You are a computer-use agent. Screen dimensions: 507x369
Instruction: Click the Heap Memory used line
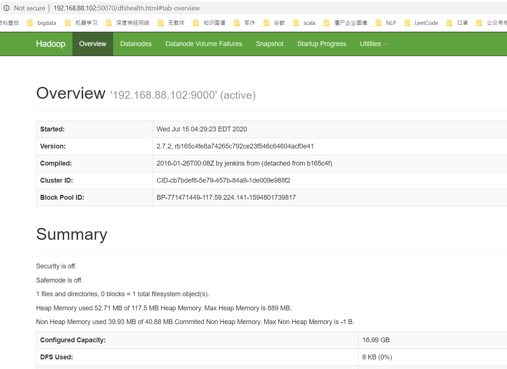pyautogui.click(x=164, y=308)
